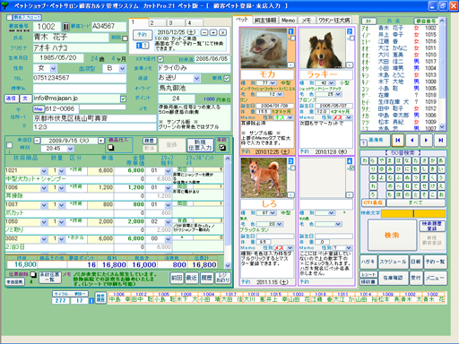Screen dimensions: 459x344
Task: Select Moka's dog photo thumbnail
Action: 264,48
